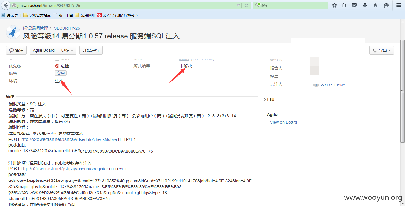The width and height of the screenshot is (405, 206).
Task: Open the downloads arrow icon
Action: [x=365, y=5]
